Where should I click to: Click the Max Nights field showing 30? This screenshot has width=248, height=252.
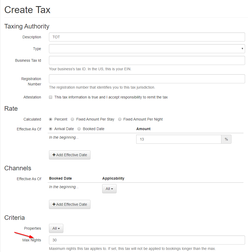[x=147, y=240]
